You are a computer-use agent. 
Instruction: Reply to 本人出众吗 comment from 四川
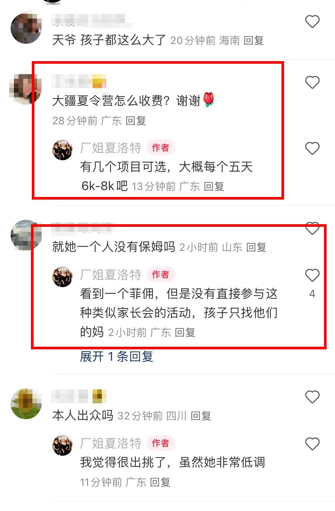pyautogui.click(x=201, y=416)
